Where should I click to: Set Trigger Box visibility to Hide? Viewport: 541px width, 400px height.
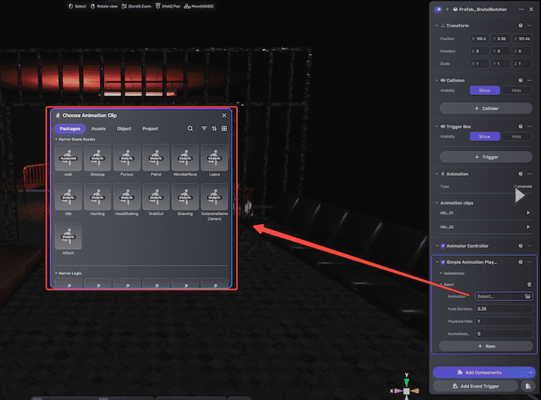pyautogui.click(x=516, y=137)
